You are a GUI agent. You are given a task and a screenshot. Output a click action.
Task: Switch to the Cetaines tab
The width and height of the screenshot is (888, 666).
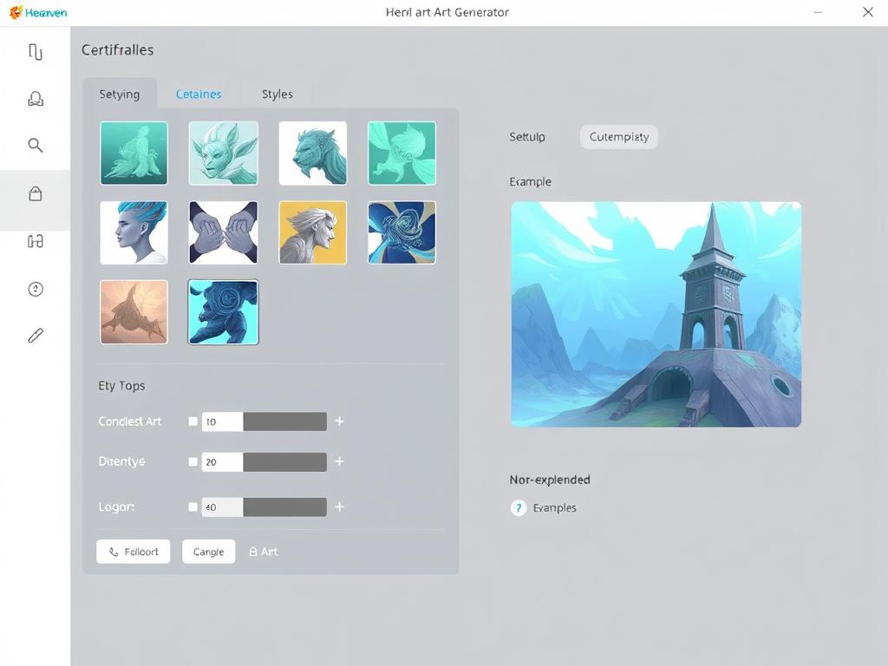[x=199, y=94]
